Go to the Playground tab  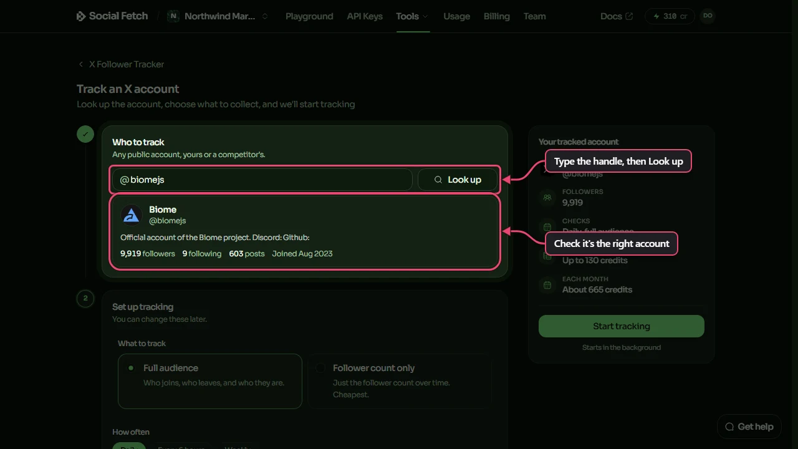309,16
